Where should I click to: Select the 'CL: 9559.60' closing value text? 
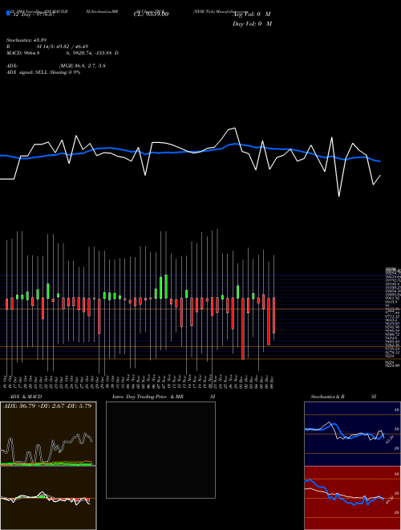coord(151,14)
